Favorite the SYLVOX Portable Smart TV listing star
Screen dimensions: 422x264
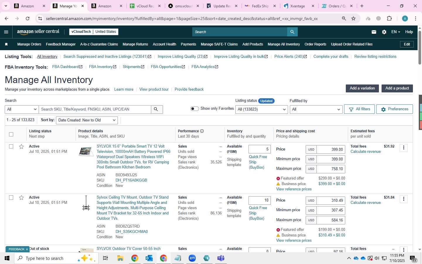pyautogui.click(x=21, y=146)
